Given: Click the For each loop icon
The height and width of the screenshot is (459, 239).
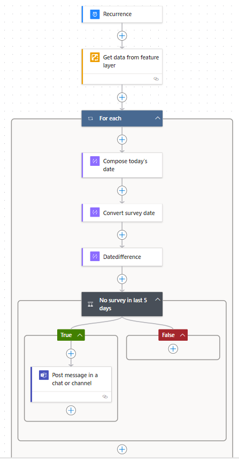Looking at the screenshot, I should [91, 118].
